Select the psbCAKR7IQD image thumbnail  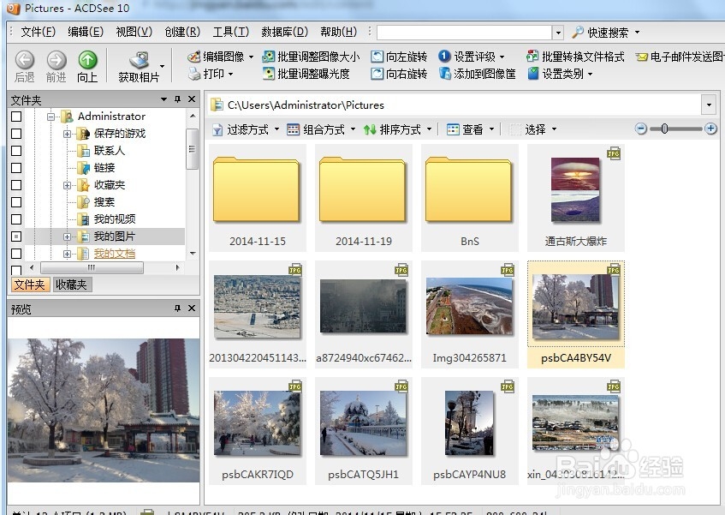[258, 431]
